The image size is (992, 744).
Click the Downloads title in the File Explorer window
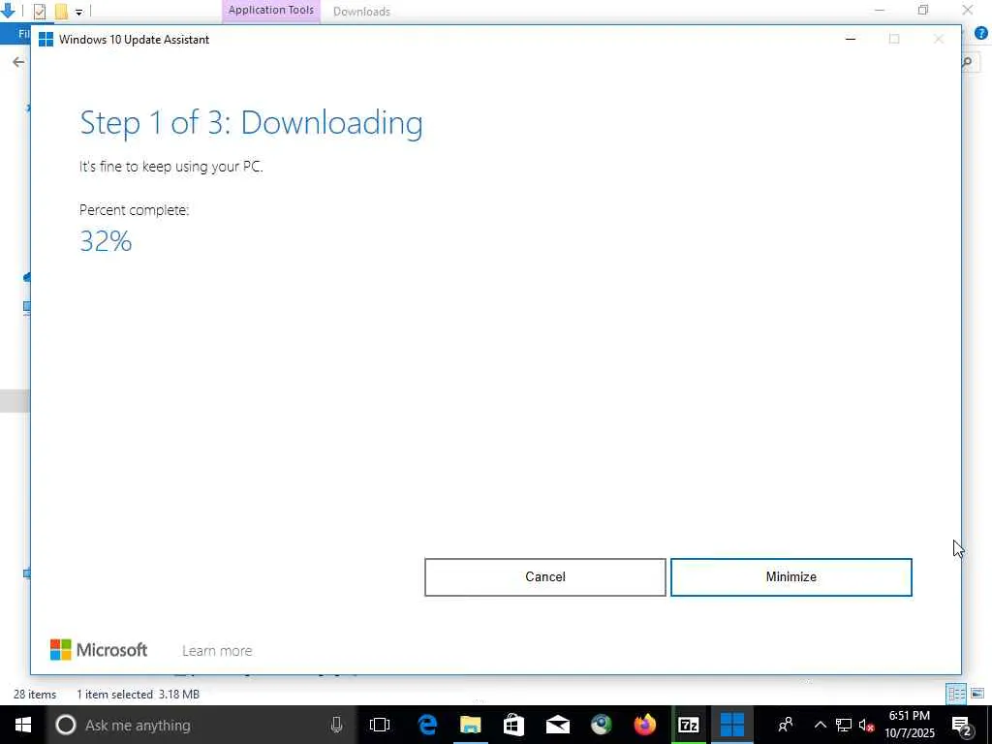(x=361, y=12)
